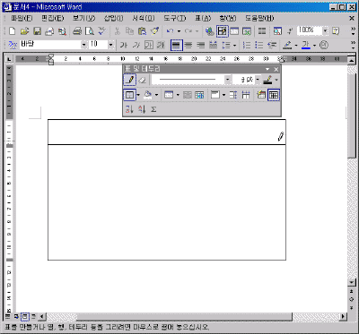Click the Merge Cells icon
This screenshot has width=359, height=334.
(188, 95)
